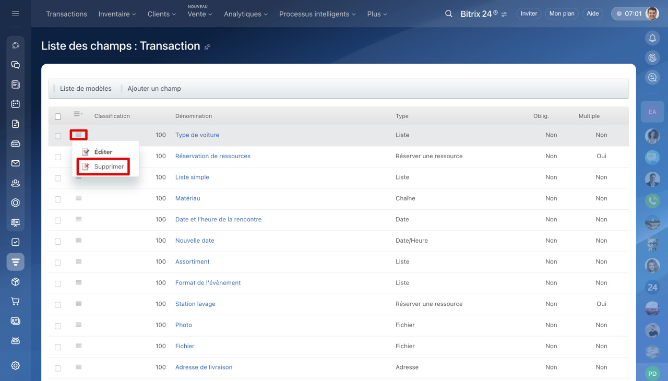Screen dimensions: 668x381
Task: Open the Plus dropdown in top navigation
Action: click(x=377, y=14)
